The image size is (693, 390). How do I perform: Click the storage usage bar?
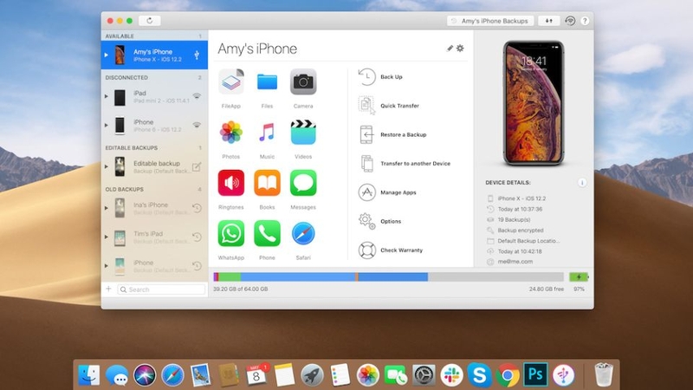(388, 276)
